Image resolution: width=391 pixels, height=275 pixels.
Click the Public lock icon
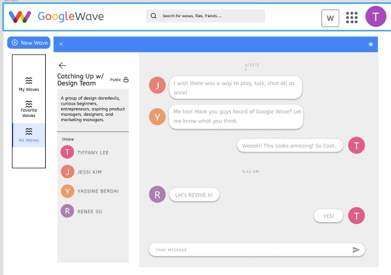tap(126, 80)
